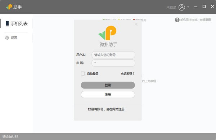This screenshot has width=216, height=140.
Task: Click the 请连接USB status bar text
Action: [x=10, y=137]
